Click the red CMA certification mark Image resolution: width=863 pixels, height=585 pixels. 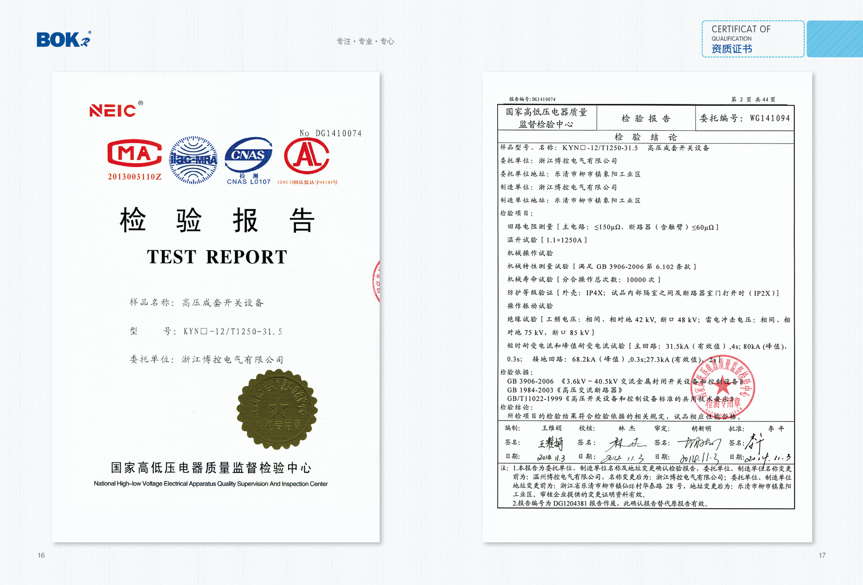click(134, 153)
